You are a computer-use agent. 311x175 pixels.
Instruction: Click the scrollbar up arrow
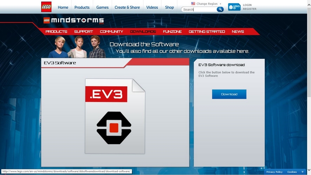pyautogui.click(x=309, y=5)
